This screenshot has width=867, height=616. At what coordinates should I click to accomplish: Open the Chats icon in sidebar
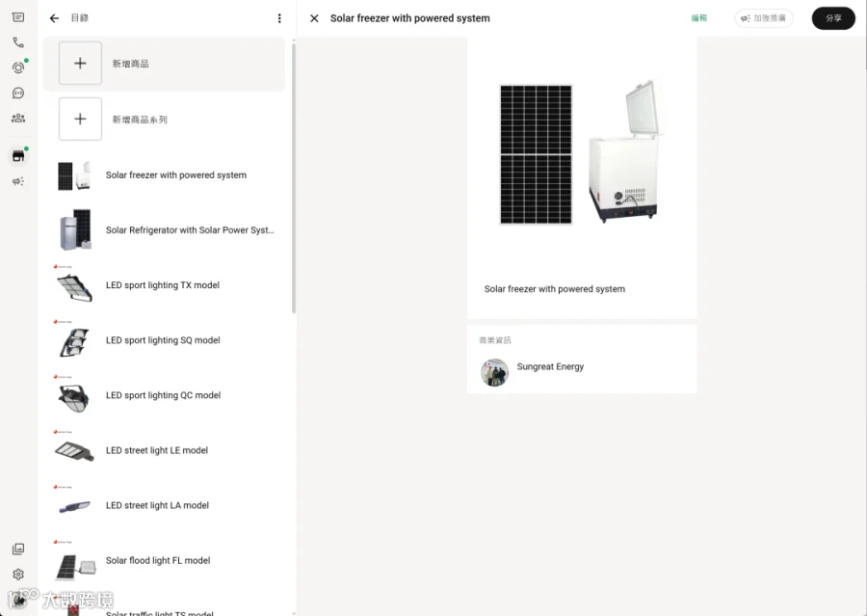(x=18, y=17)
